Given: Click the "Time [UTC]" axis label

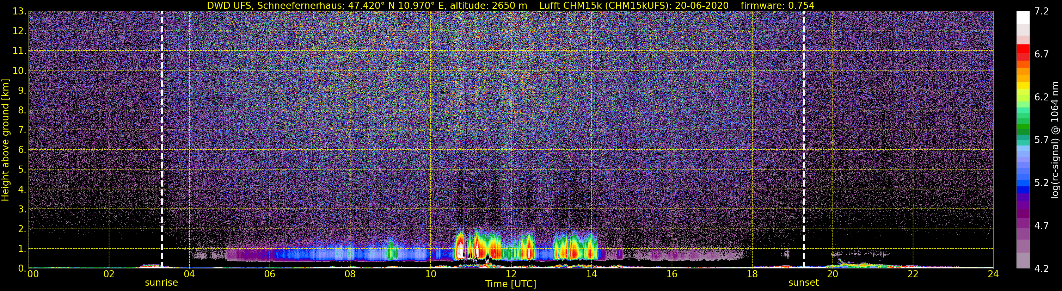Looking at the screenshot, I should pos(511,284).
